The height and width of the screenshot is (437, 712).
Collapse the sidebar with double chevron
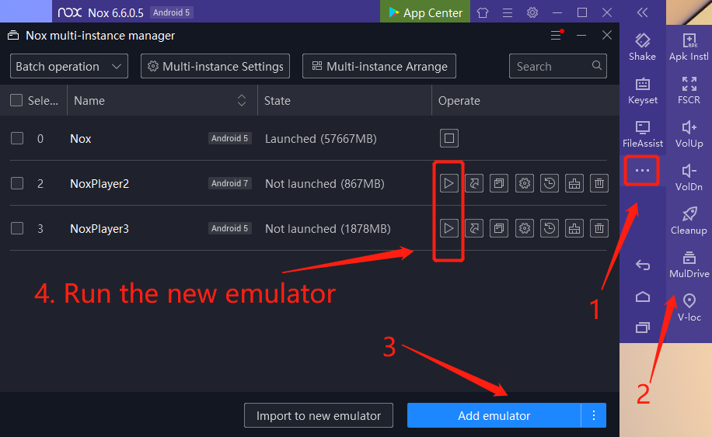(x=642, y=12)
